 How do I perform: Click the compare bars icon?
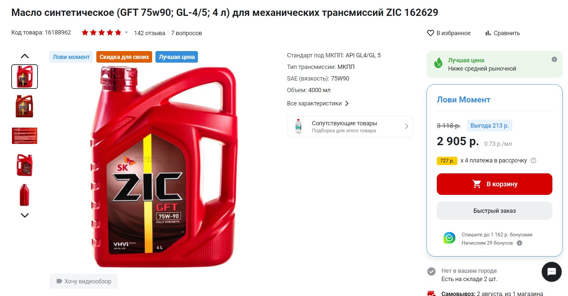click(488, 33)
